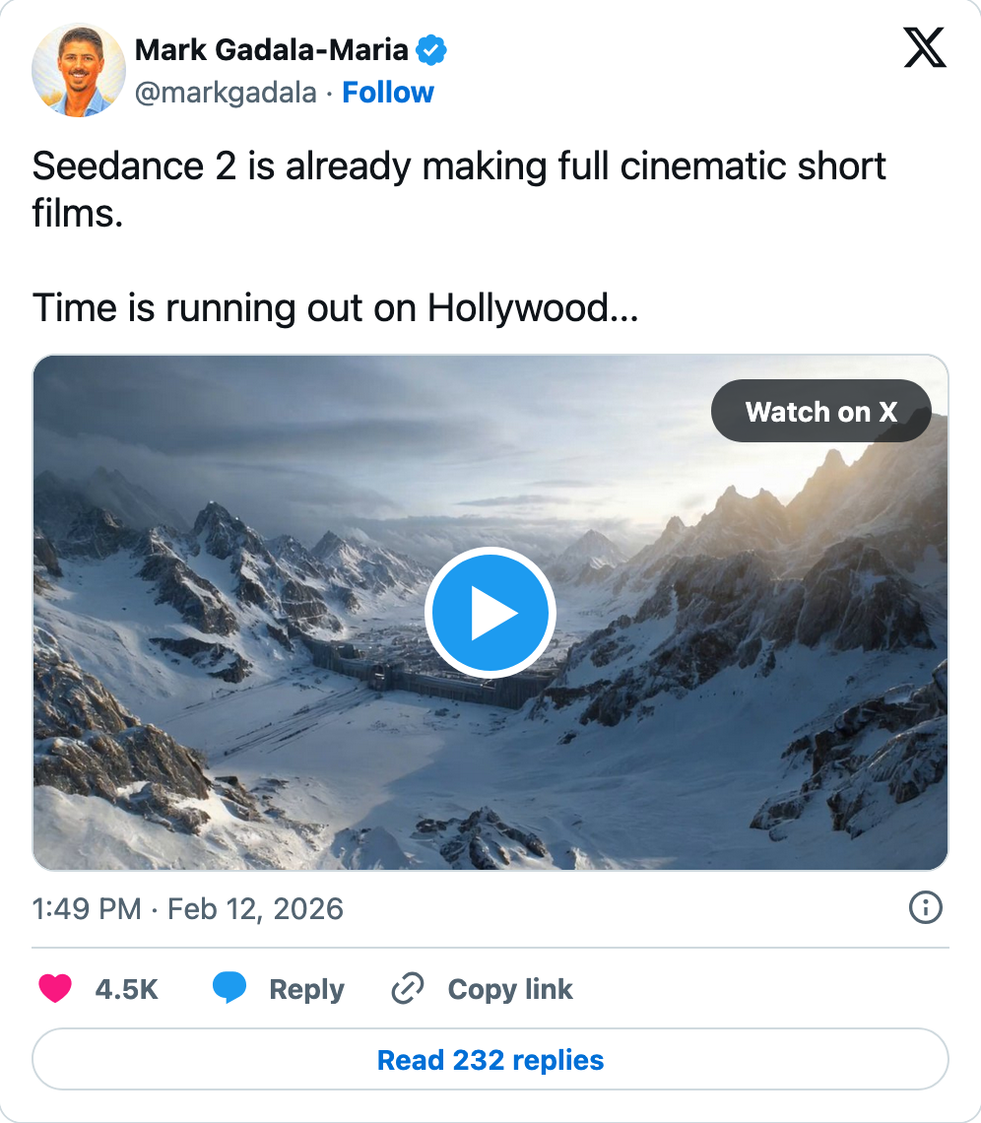Click the "Time is running out on Hollywood" line
Image resolution: width=981 pixels, height=1123 pixels.
[336, 308]
